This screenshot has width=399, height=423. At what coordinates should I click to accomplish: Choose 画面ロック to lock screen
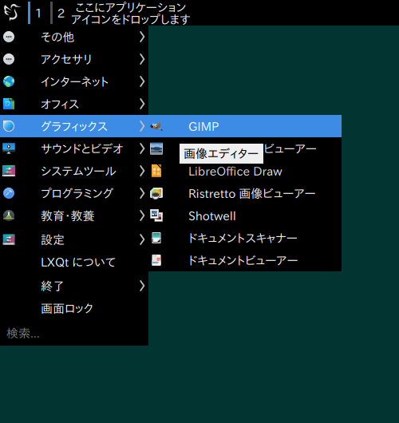pos(74,308)
